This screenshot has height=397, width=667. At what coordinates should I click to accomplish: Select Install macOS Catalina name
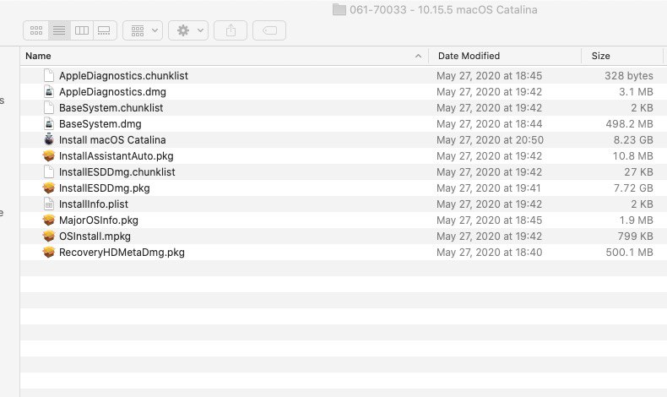click(112, 140)
